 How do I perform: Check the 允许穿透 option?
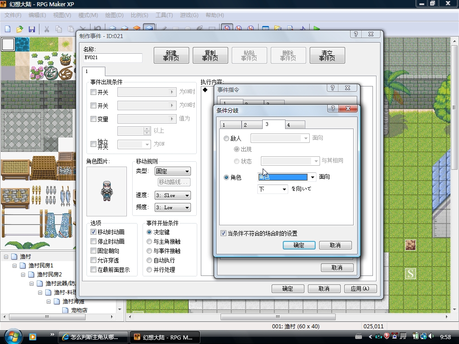[x=93, y=260]
